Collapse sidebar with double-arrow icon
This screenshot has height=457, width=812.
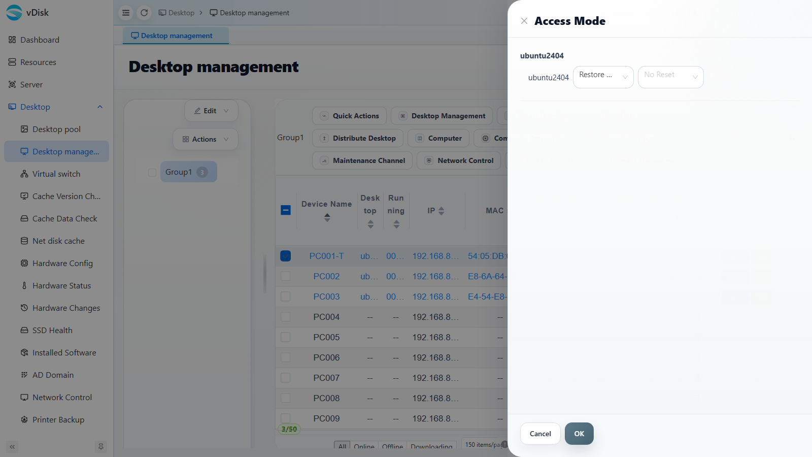point(12,447)
